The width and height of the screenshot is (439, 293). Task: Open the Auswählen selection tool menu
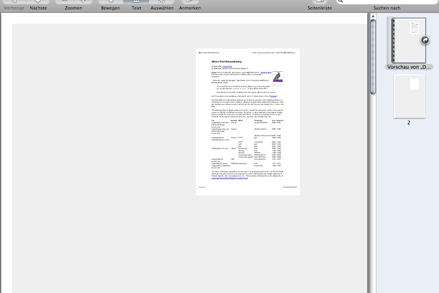162,2
